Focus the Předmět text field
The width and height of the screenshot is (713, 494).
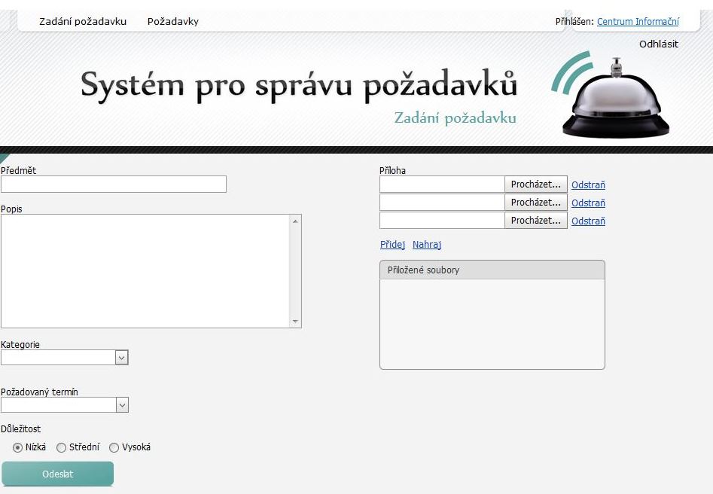114,184
